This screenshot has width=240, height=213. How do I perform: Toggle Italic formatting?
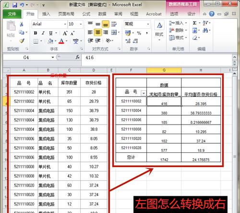coord(43,33)
